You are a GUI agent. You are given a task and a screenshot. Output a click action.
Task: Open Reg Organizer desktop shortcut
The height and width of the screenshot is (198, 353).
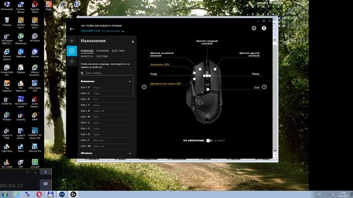tap(7, 85)
